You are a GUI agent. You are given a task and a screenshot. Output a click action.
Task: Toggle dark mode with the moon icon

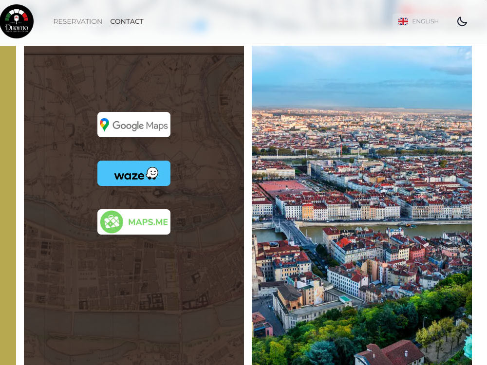click(x=462, y=21)
